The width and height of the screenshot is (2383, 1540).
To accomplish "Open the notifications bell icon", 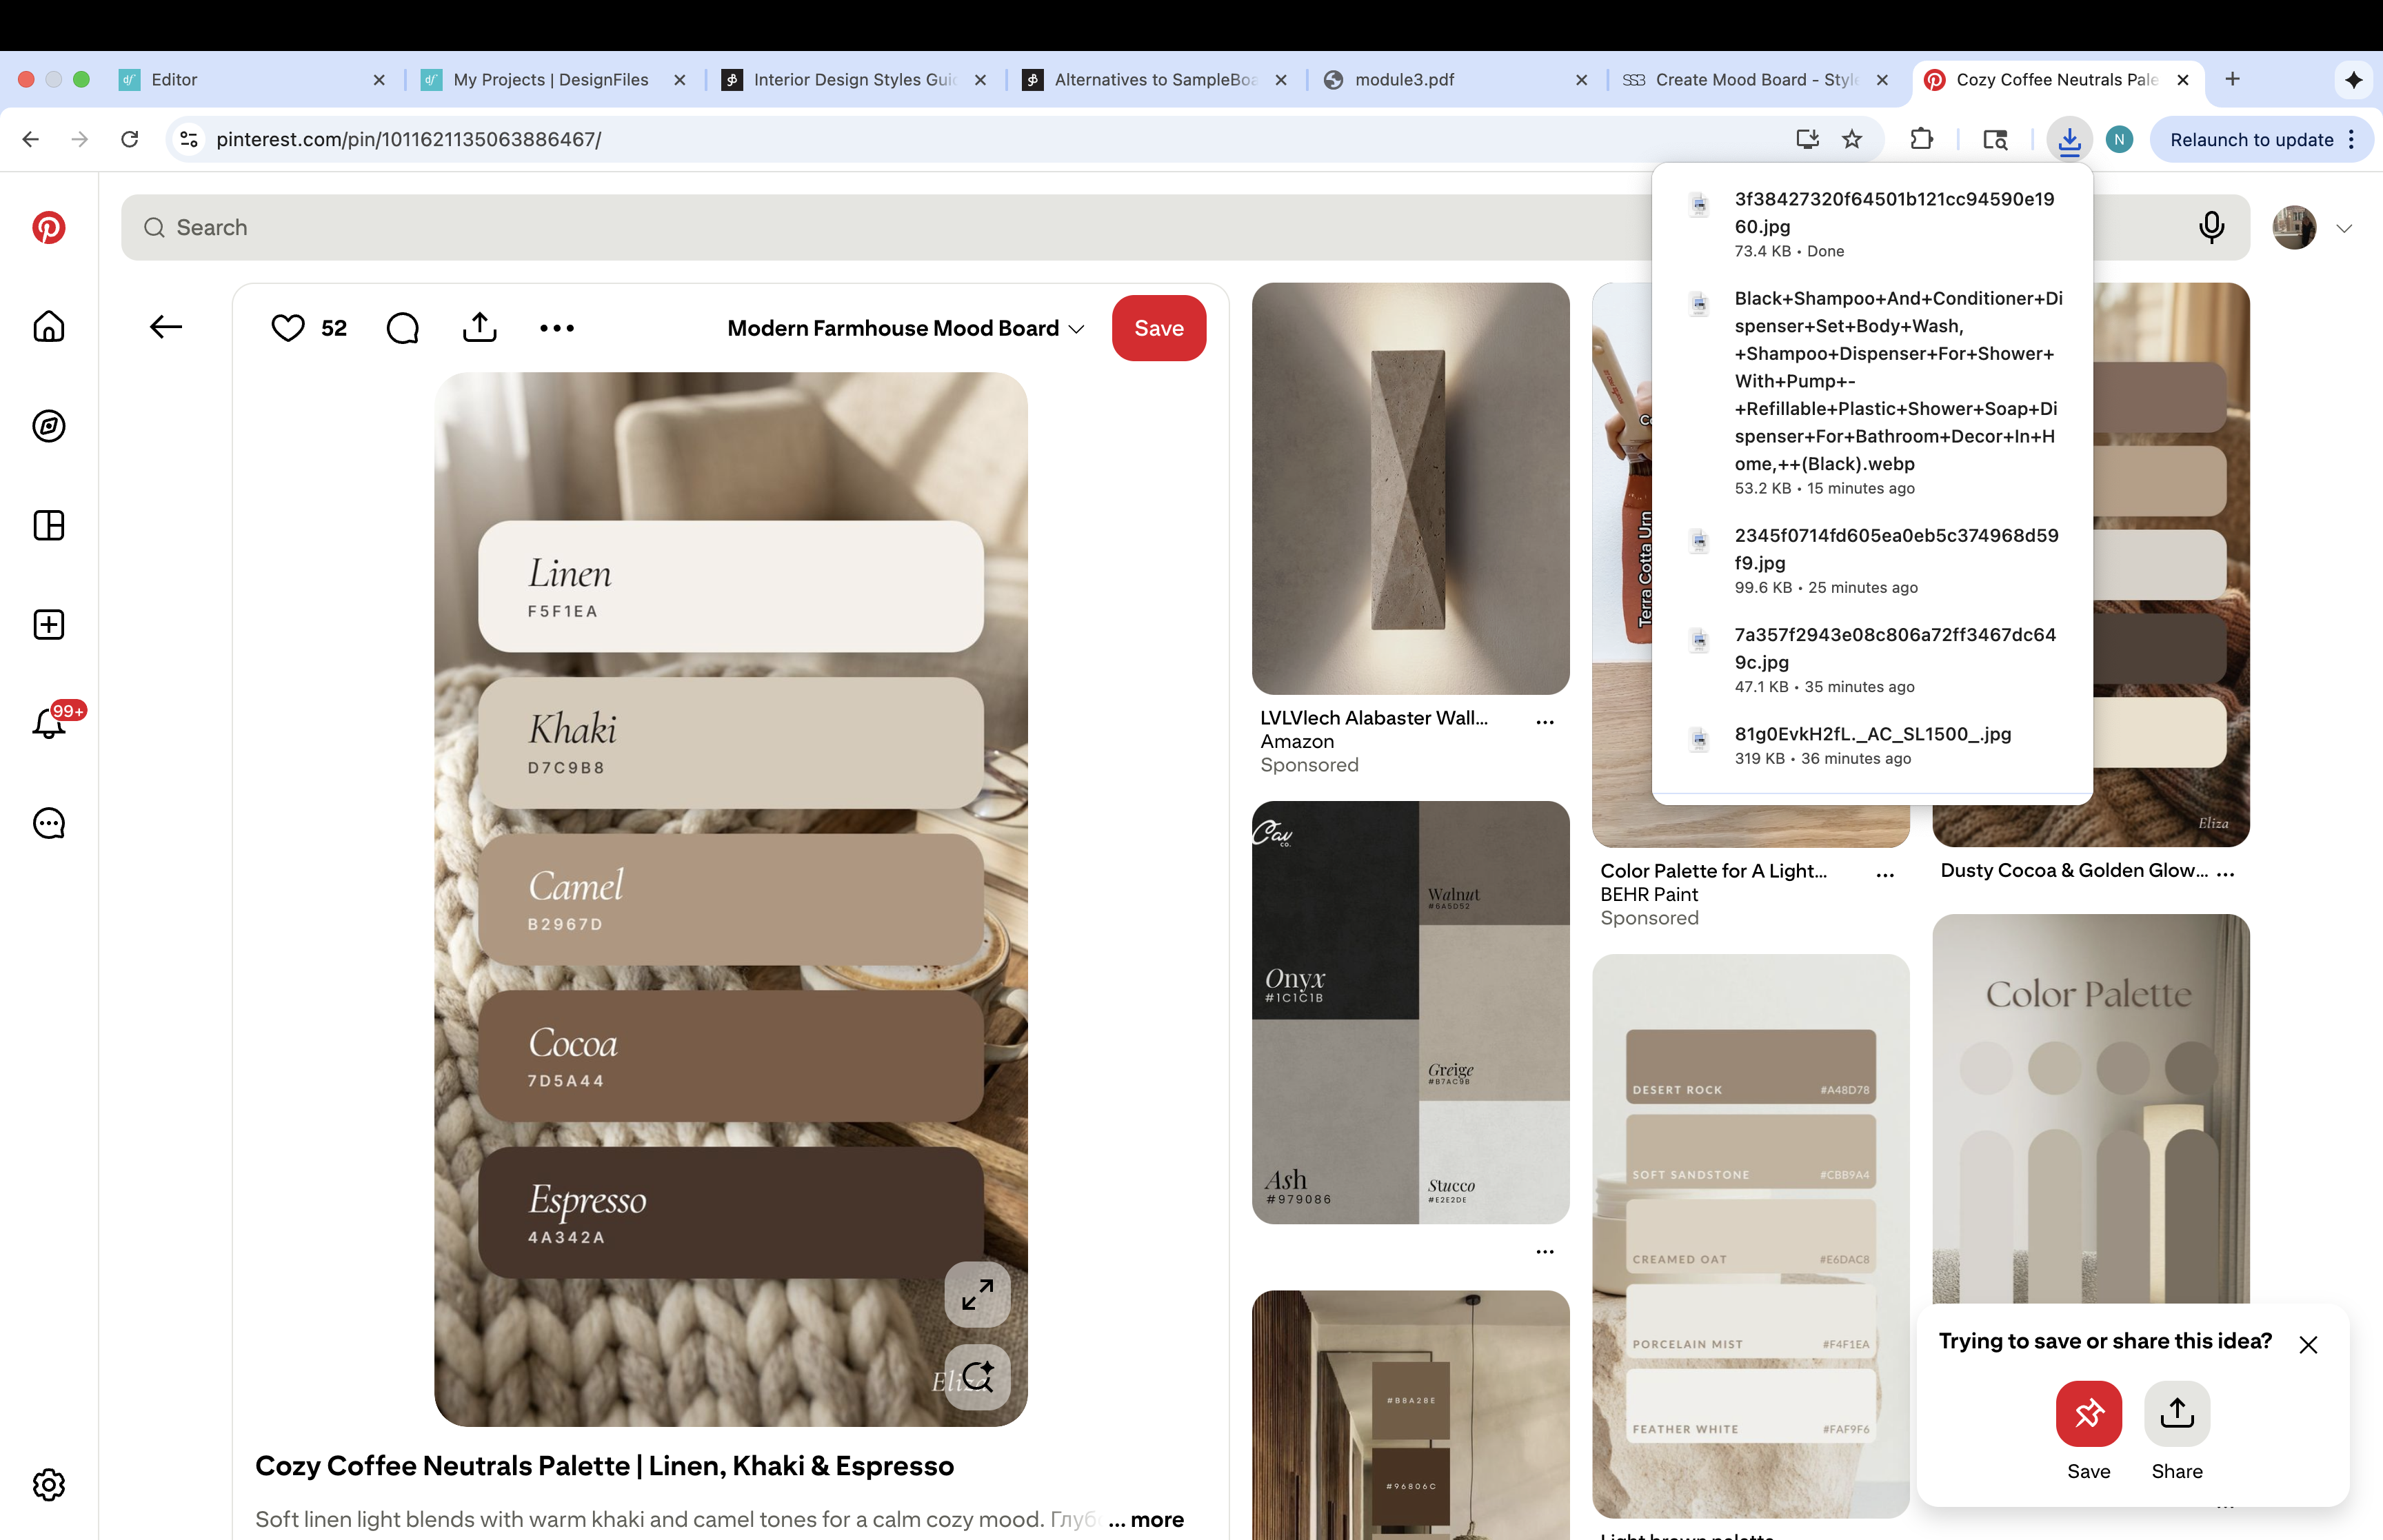I will [x=48, y=723].
